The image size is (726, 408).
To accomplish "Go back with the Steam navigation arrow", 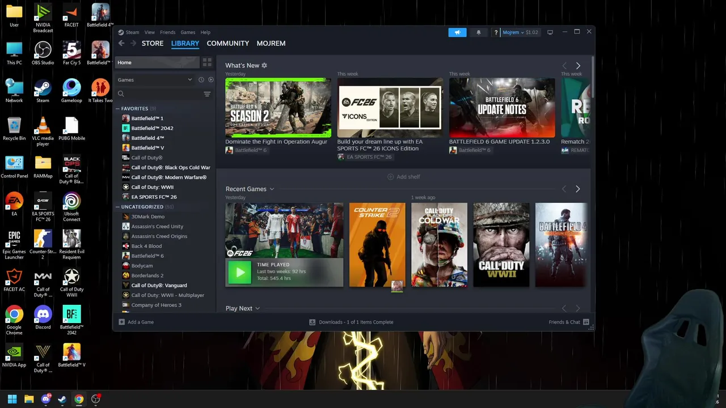I will coord(121,43).
